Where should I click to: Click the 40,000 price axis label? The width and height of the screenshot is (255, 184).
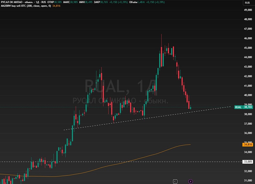tap(248, 95)
